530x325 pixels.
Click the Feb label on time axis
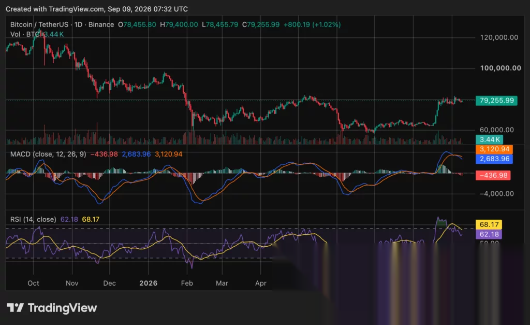pos(187,284)
